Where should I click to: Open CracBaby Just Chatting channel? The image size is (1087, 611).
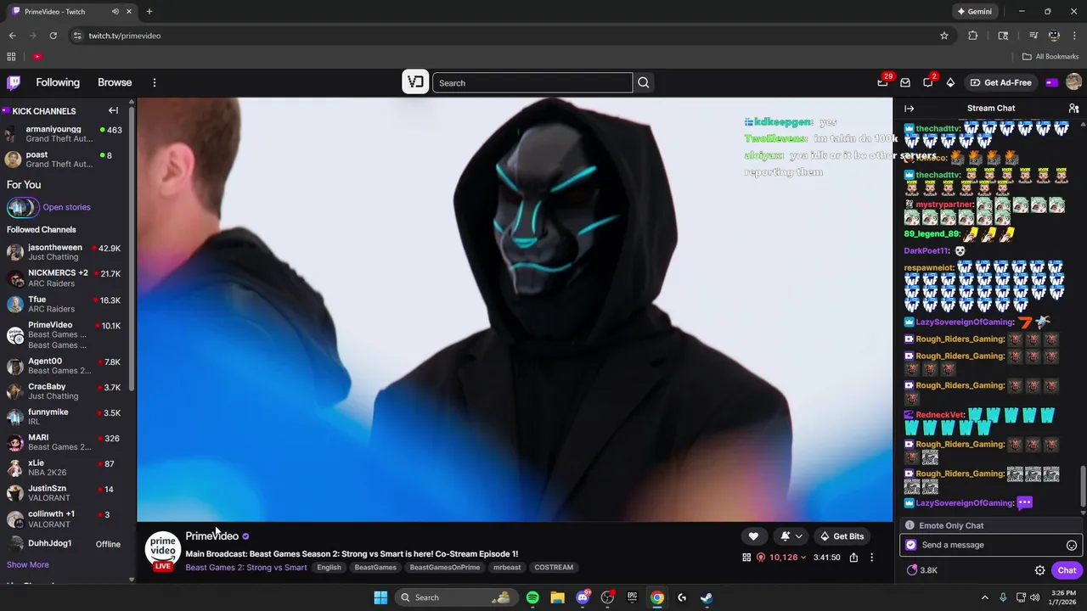click(x=65, y=391)
